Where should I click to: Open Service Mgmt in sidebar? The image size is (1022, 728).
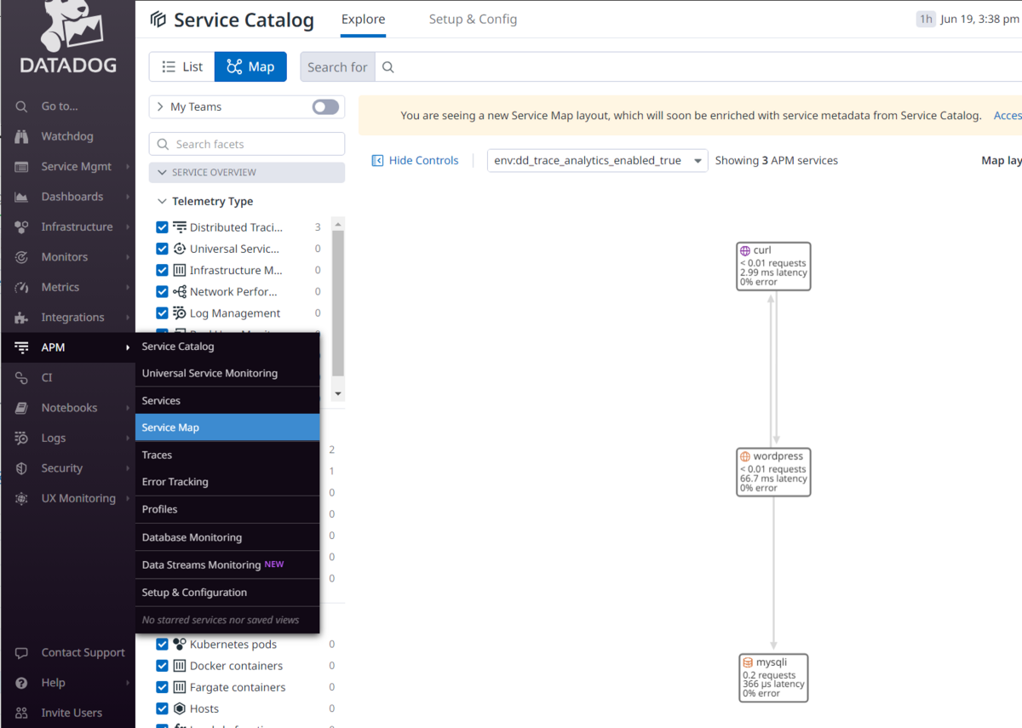67,167
